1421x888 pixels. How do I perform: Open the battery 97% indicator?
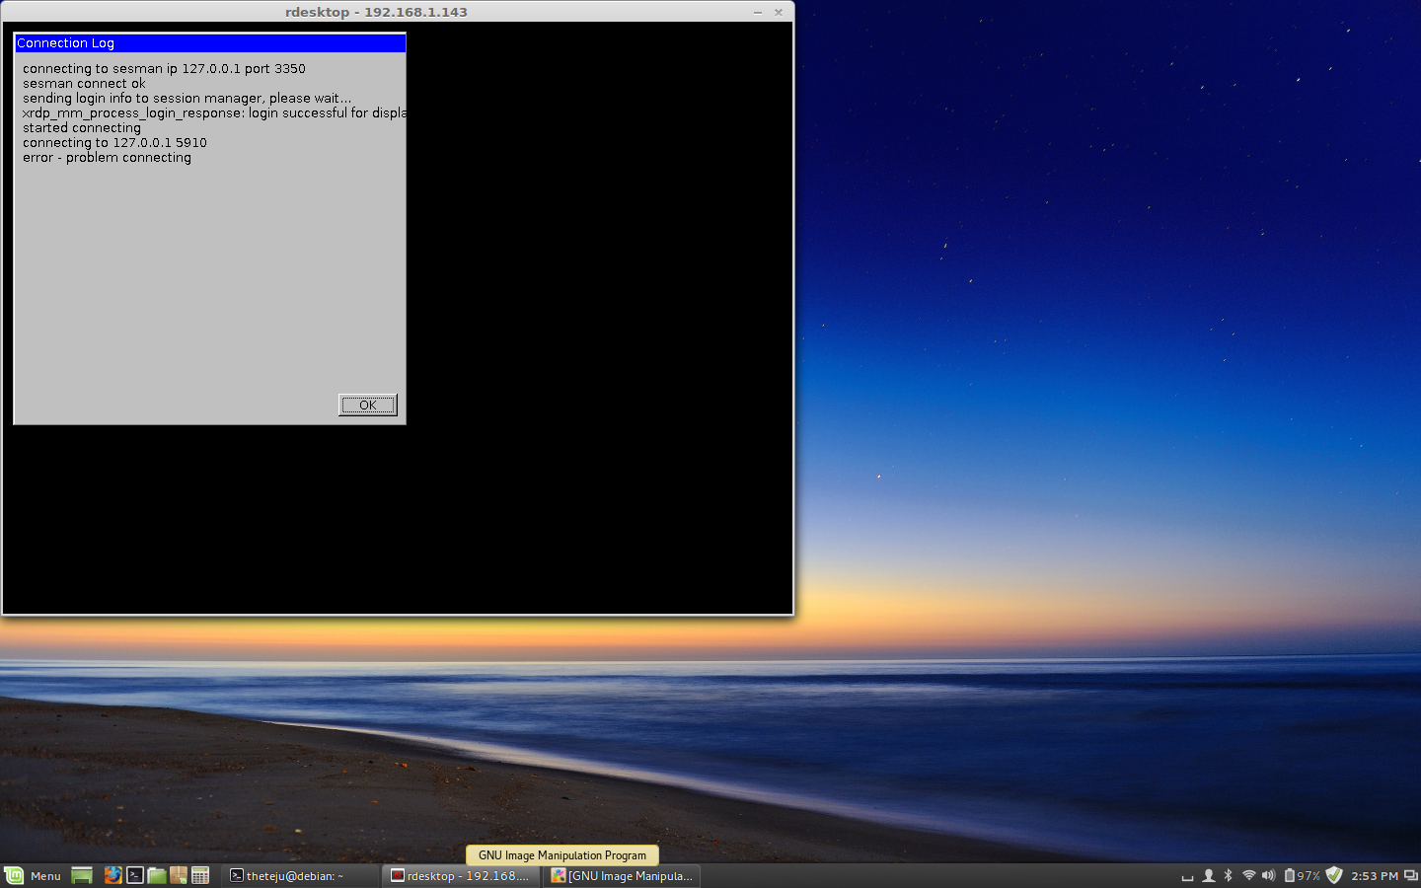1303,875
